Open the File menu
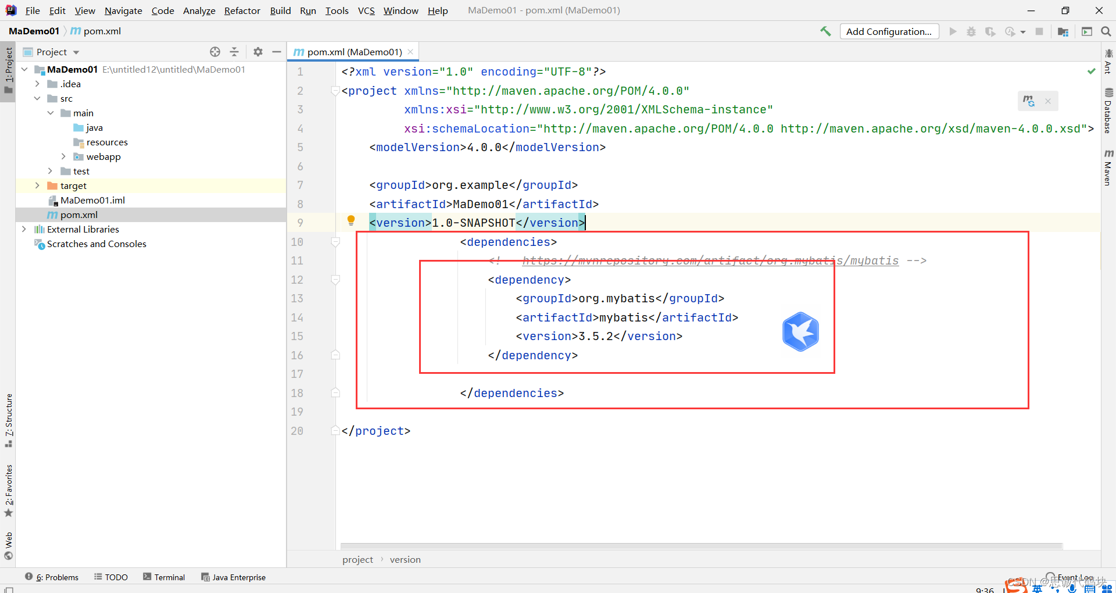The height and width of the screenshot is (593, 1116). point(33,10)
